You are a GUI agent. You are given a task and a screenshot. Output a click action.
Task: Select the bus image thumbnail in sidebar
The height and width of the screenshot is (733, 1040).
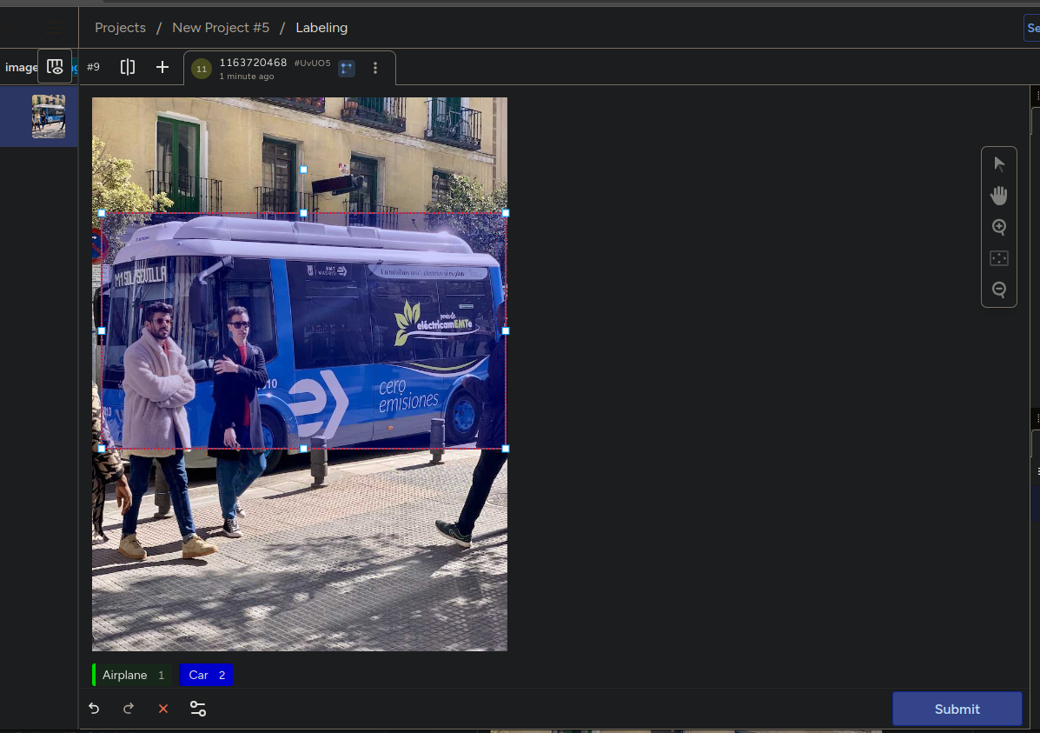49,117
